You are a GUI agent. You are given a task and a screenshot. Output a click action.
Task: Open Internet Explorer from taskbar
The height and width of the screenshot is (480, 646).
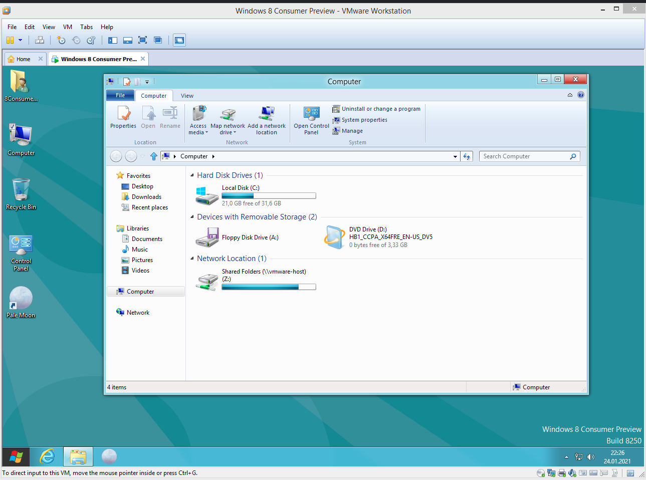(48, 456)
